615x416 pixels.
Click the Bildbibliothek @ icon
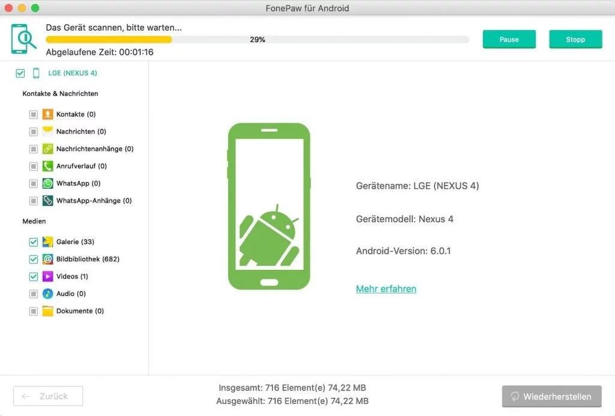tap(47, 259)
